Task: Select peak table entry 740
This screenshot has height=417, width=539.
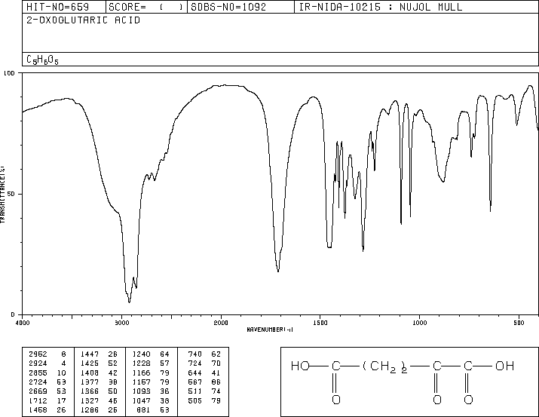Action: click(195, 354)
